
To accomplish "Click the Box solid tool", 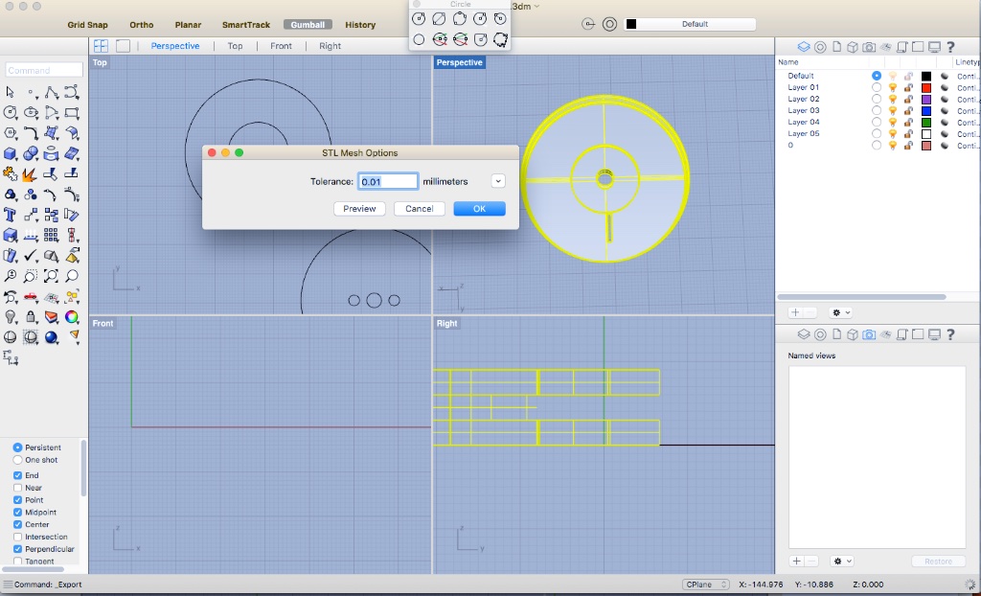I will click(x=10, y=153).
